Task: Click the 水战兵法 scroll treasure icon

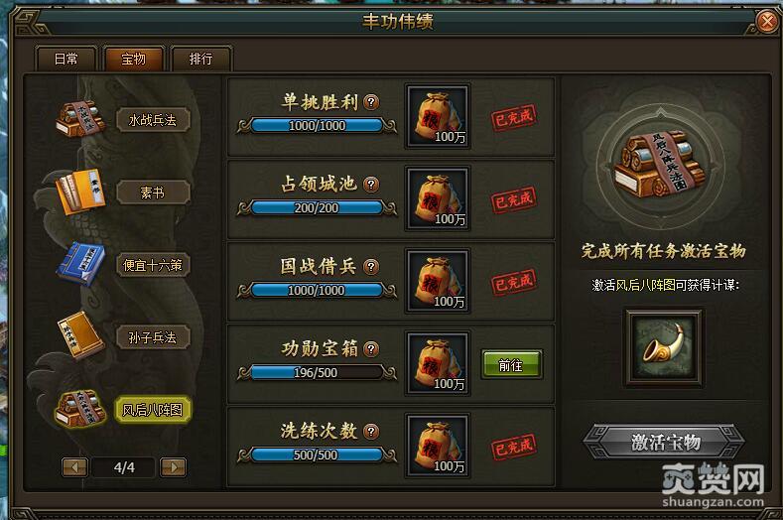Action: coord(80,118)
